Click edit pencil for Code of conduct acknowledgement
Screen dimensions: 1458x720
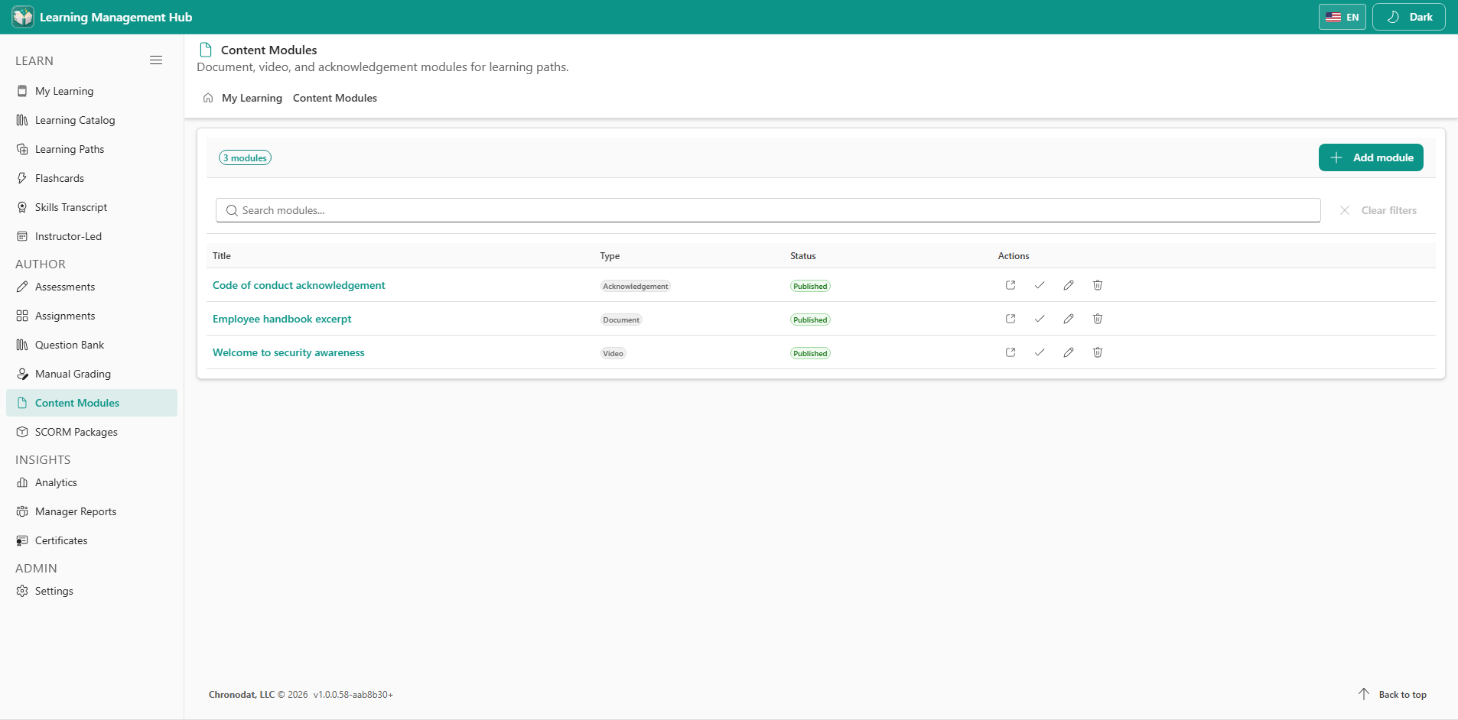[1069, 285]
